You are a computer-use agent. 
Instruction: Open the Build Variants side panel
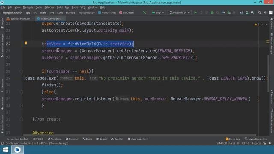click(x=2, y=124)
